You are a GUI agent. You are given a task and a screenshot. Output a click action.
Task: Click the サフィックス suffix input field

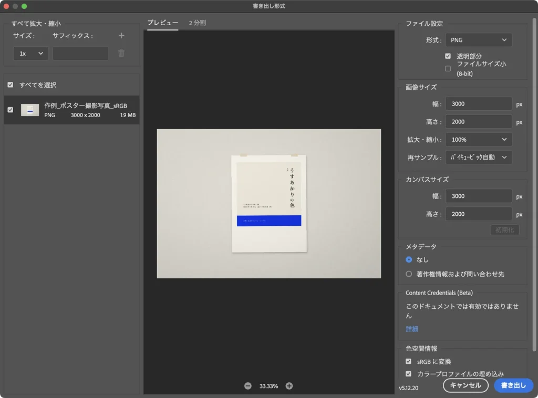80,54
